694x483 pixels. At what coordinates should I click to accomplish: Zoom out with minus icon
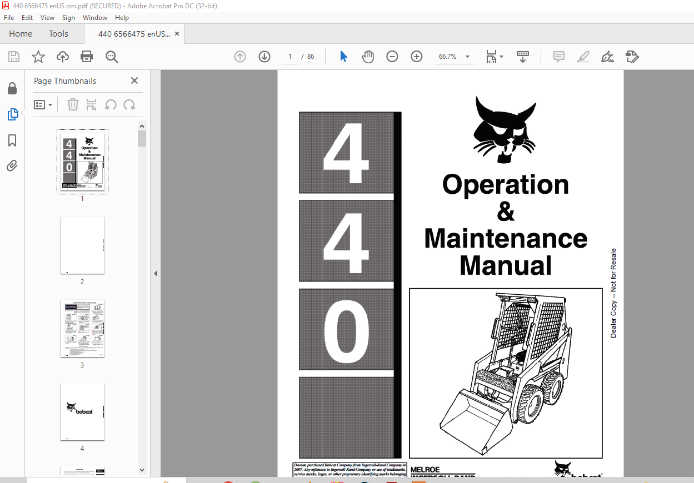[392, 57]
